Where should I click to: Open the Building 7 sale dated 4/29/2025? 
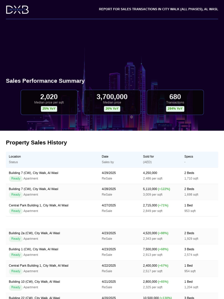[34, 173]
